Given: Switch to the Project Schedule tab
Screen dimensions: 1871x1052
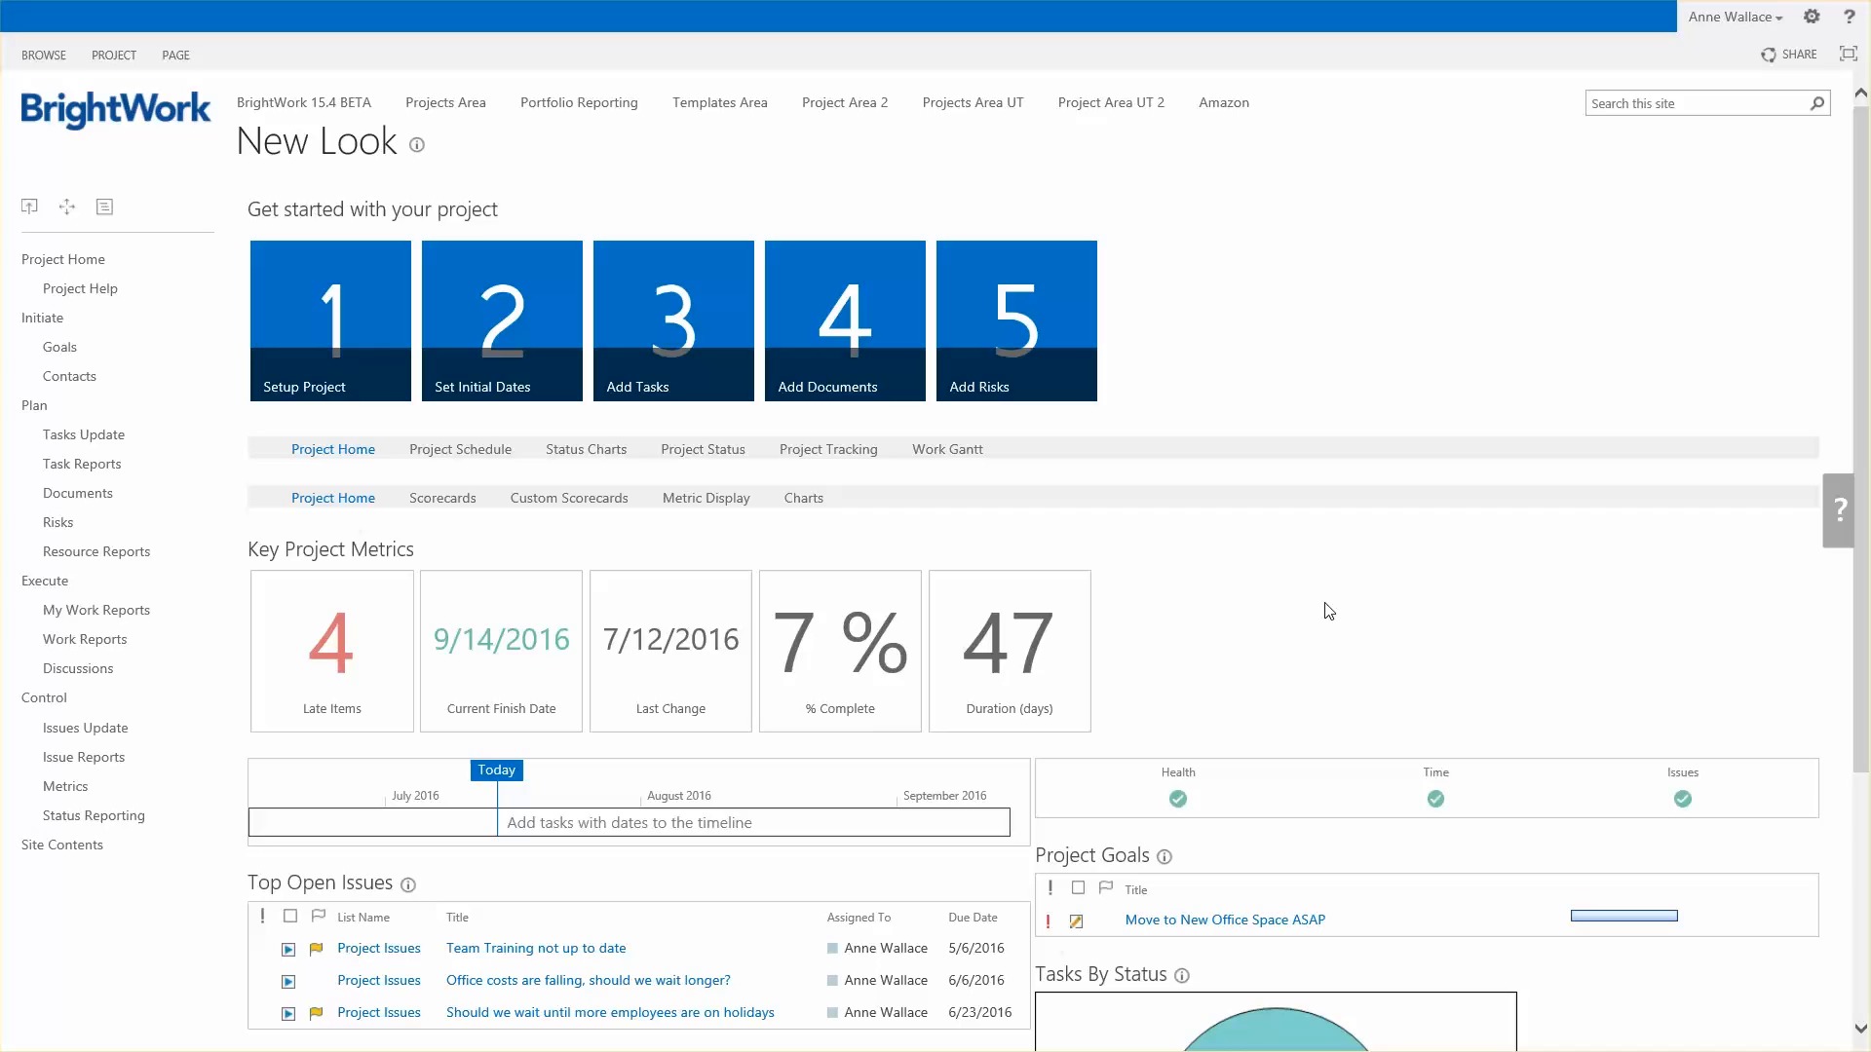Looking at the screenshot, I should tap(460, 449).
